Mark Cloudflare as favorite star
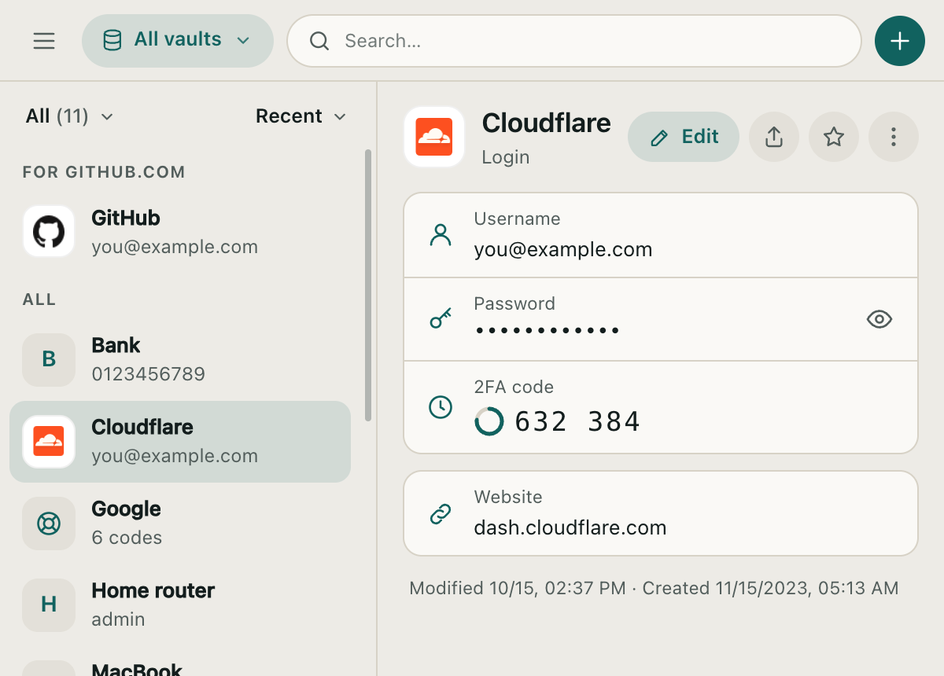 [x=834, y=137]
